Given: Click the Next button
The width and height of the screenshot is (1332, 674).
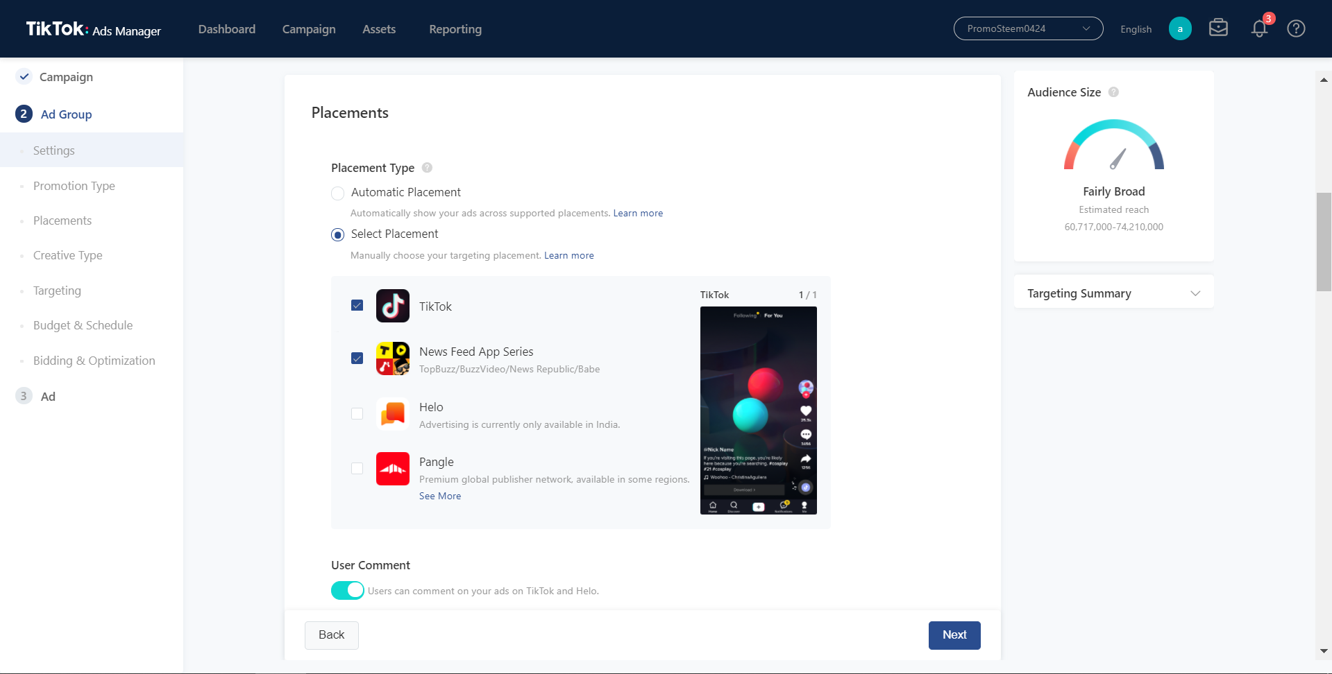Looking at the screenshot, I should [954, 635].
